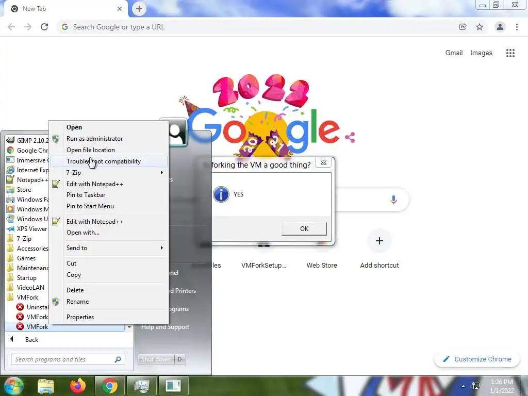Close the New Tab tab
The width and height of the screenshot is (528, 396).
point(120,9)
